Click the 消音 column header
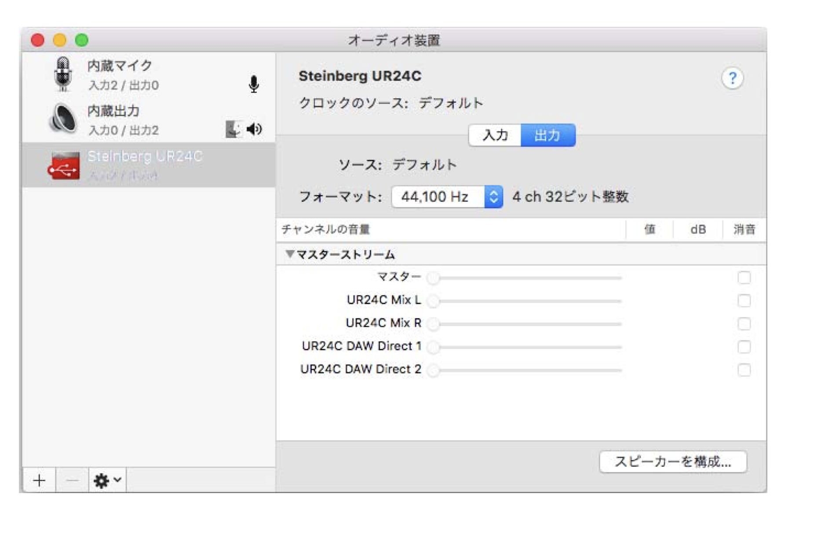817x537 pixels. pyautogui.click(x=744, y=229)
